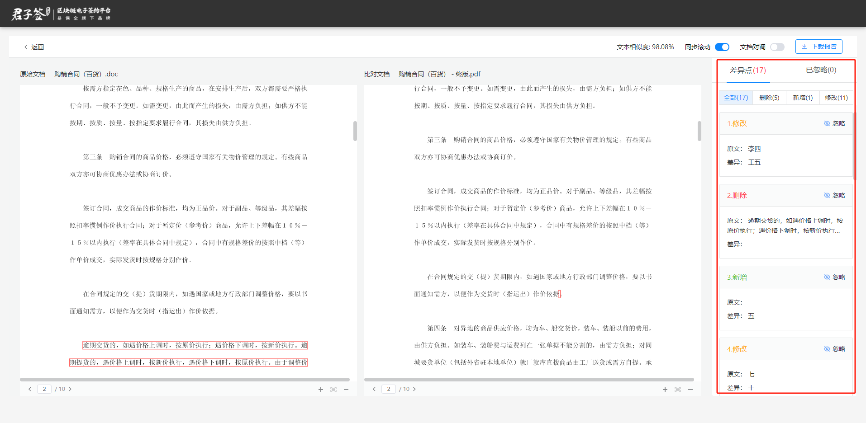
Task: Go to next page in comparison document
Action: pyautogui.click(x=414, y=389)
